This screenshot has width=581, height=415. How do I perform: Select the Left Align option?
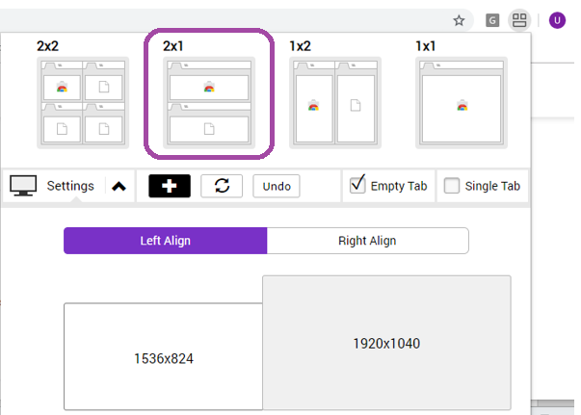tap(165, 241)
